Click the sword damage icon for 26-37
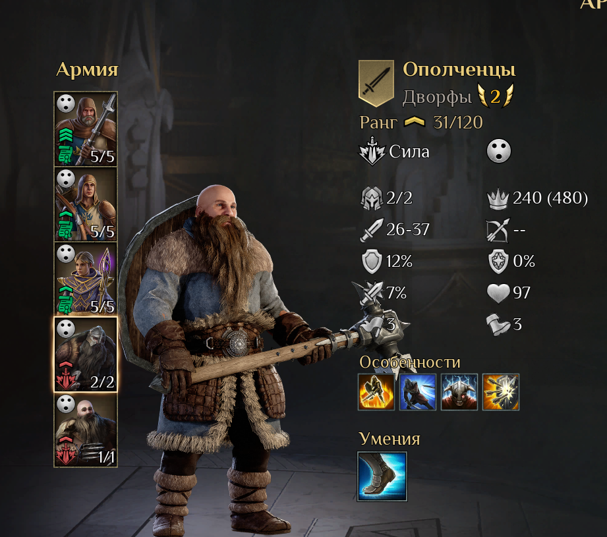Viewport: 607px width, 537px height. click(x=372, y=230)
